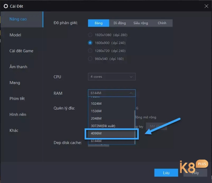Select the Di động resolution tab
212x183 pixels.
pyautogui.click(x=120, y=23)
